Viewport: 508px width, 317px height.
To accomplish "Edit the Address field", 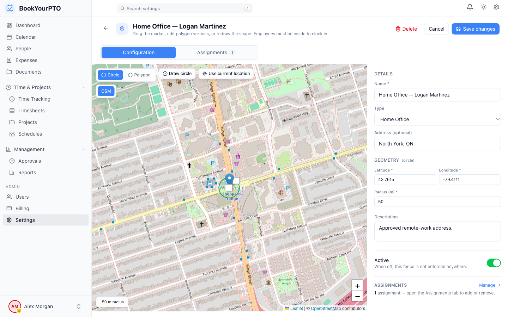I will tap(437, 144).
